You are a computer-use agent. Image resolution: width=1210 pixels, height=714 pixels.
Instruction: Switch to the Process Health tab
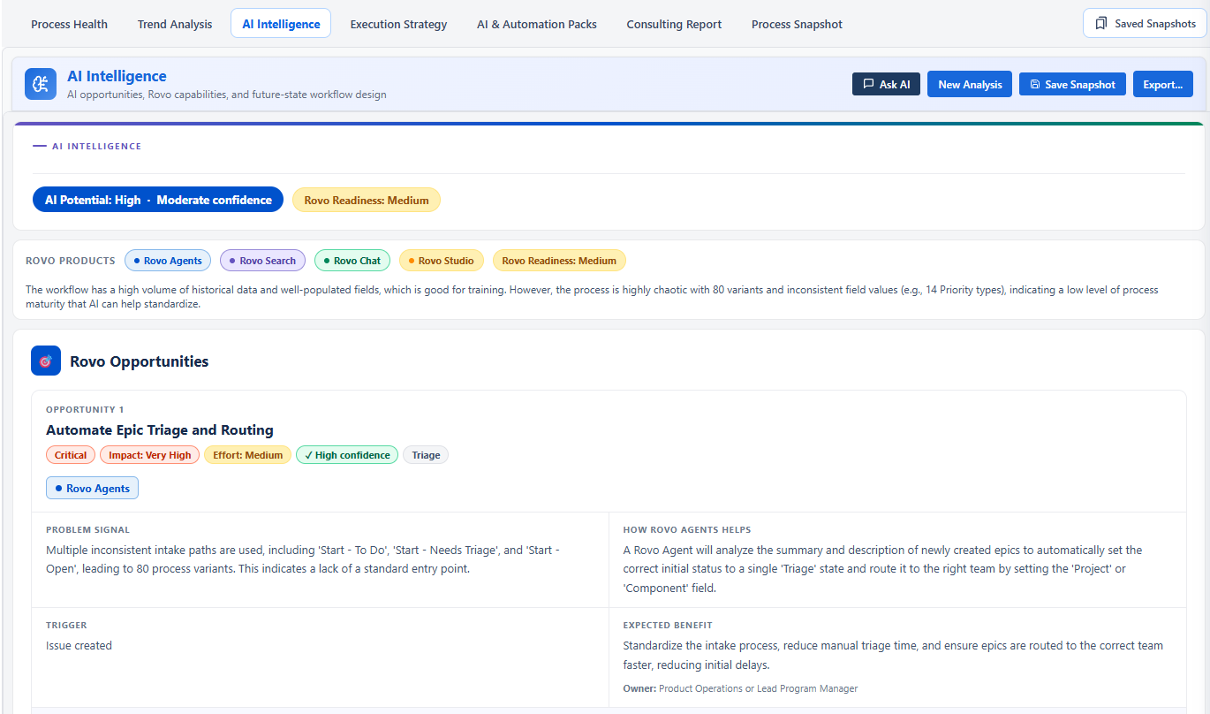tap(69, 24)
